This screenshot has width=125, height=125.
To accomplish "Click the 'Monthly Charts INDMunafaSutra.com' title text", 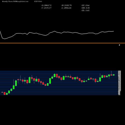I will (x=15, y=1).
